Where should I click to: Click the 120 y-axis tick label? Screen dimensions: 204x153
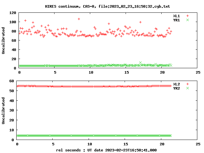(13, 13)
